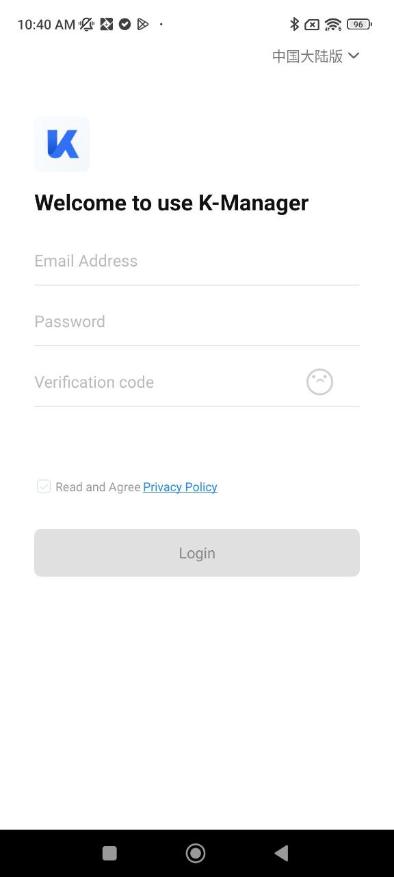
Task: Open recent apps with the square button
Action: (109, 853)
